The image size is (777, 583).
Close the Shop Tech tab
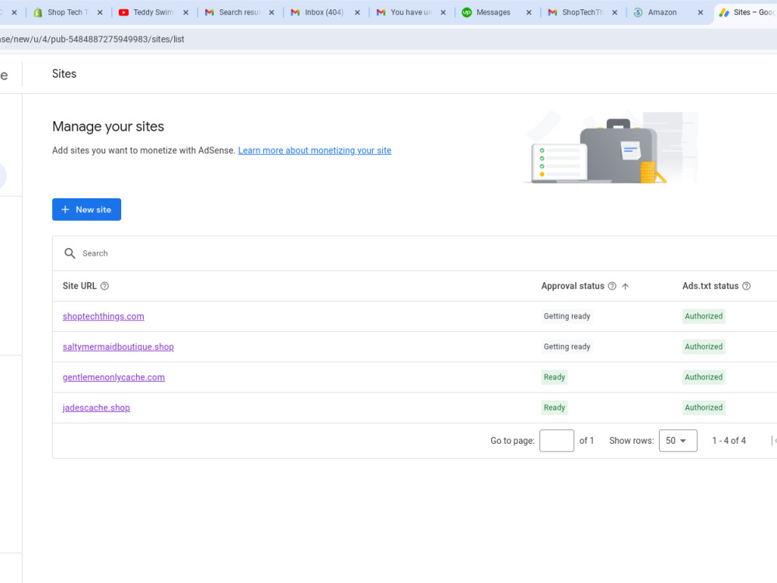click(x=100, y=12)
